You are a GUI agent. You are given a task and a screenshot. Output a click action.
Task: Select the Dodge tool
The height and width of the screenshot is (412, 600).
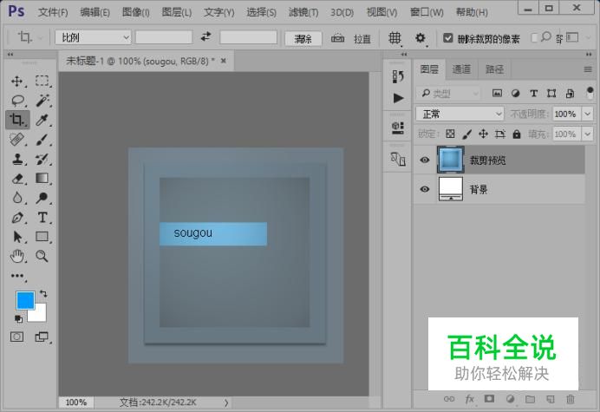42,198
